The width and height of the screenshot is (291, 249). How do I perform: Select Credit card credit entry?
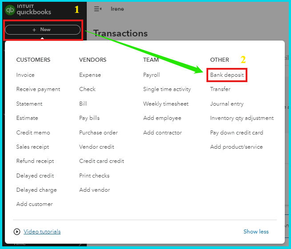click(101, 161)
